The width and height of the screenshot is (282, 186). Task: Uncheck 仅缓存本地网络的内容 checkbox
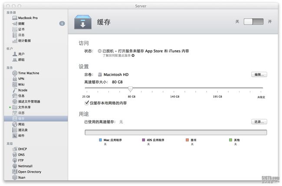click(x=86, y=103)
